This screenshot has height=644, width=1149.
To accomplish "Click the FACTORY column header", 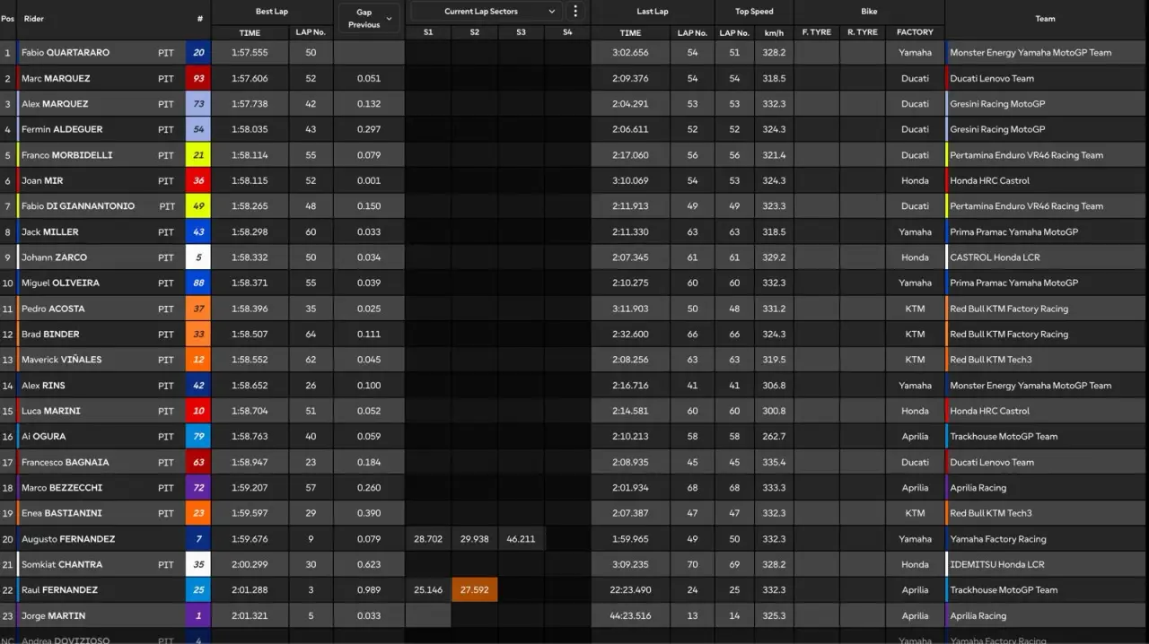I will pos(915,32).
